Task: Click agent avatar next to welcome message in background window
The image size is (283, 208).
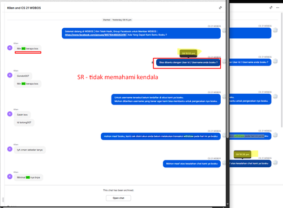Action: pyautogui.click(x=275, y=30)
